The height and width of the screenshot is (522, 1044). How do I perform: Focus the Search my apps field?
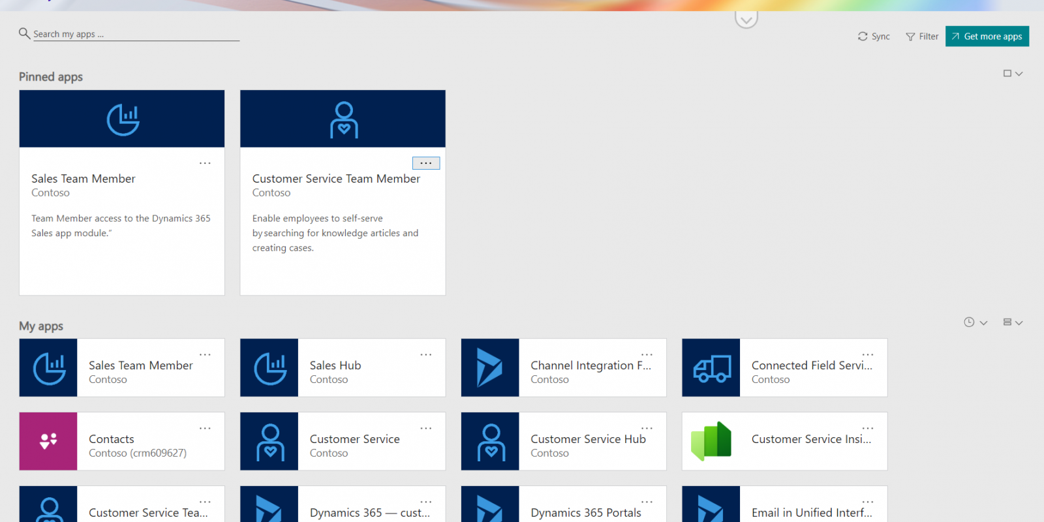click(136, 34)
